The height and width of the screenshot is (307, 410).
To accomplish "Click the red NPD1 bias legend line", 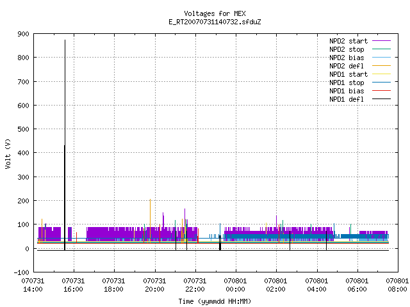I will (381, 91).
